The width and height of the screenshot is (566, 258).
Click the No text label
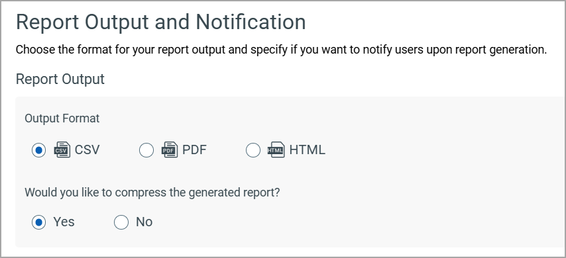click(144, 222)
